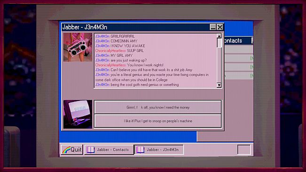Select the Jabber - J3n4M3n taskbar tab
The width and height of the screenshot is (306, 172).
tap(159, 150)
